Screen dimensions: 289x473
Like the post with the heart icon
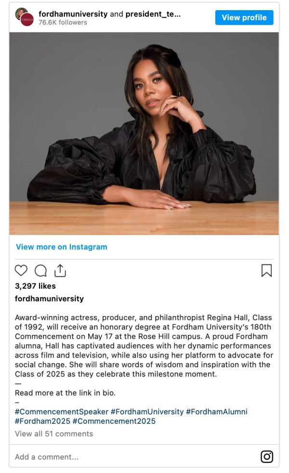pos(21,270)
